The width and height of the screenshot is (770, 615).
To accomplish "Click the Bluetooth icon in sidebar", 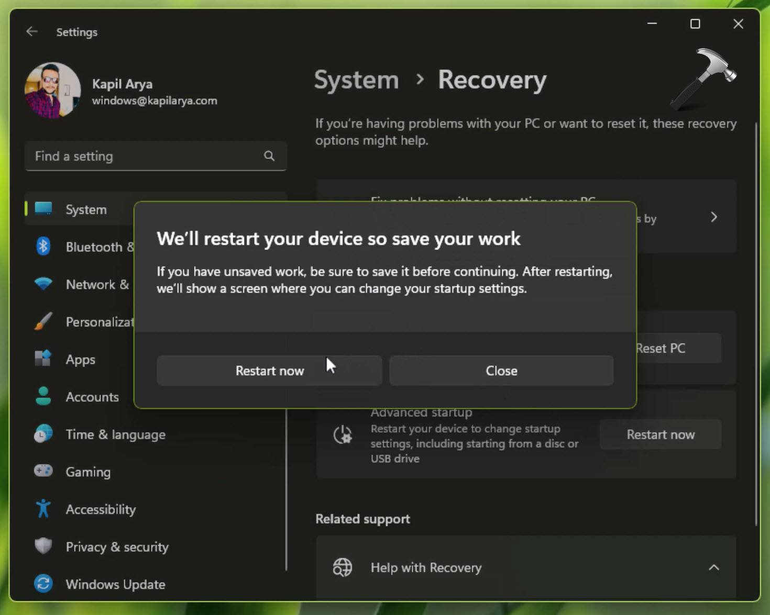I will 43,247.
